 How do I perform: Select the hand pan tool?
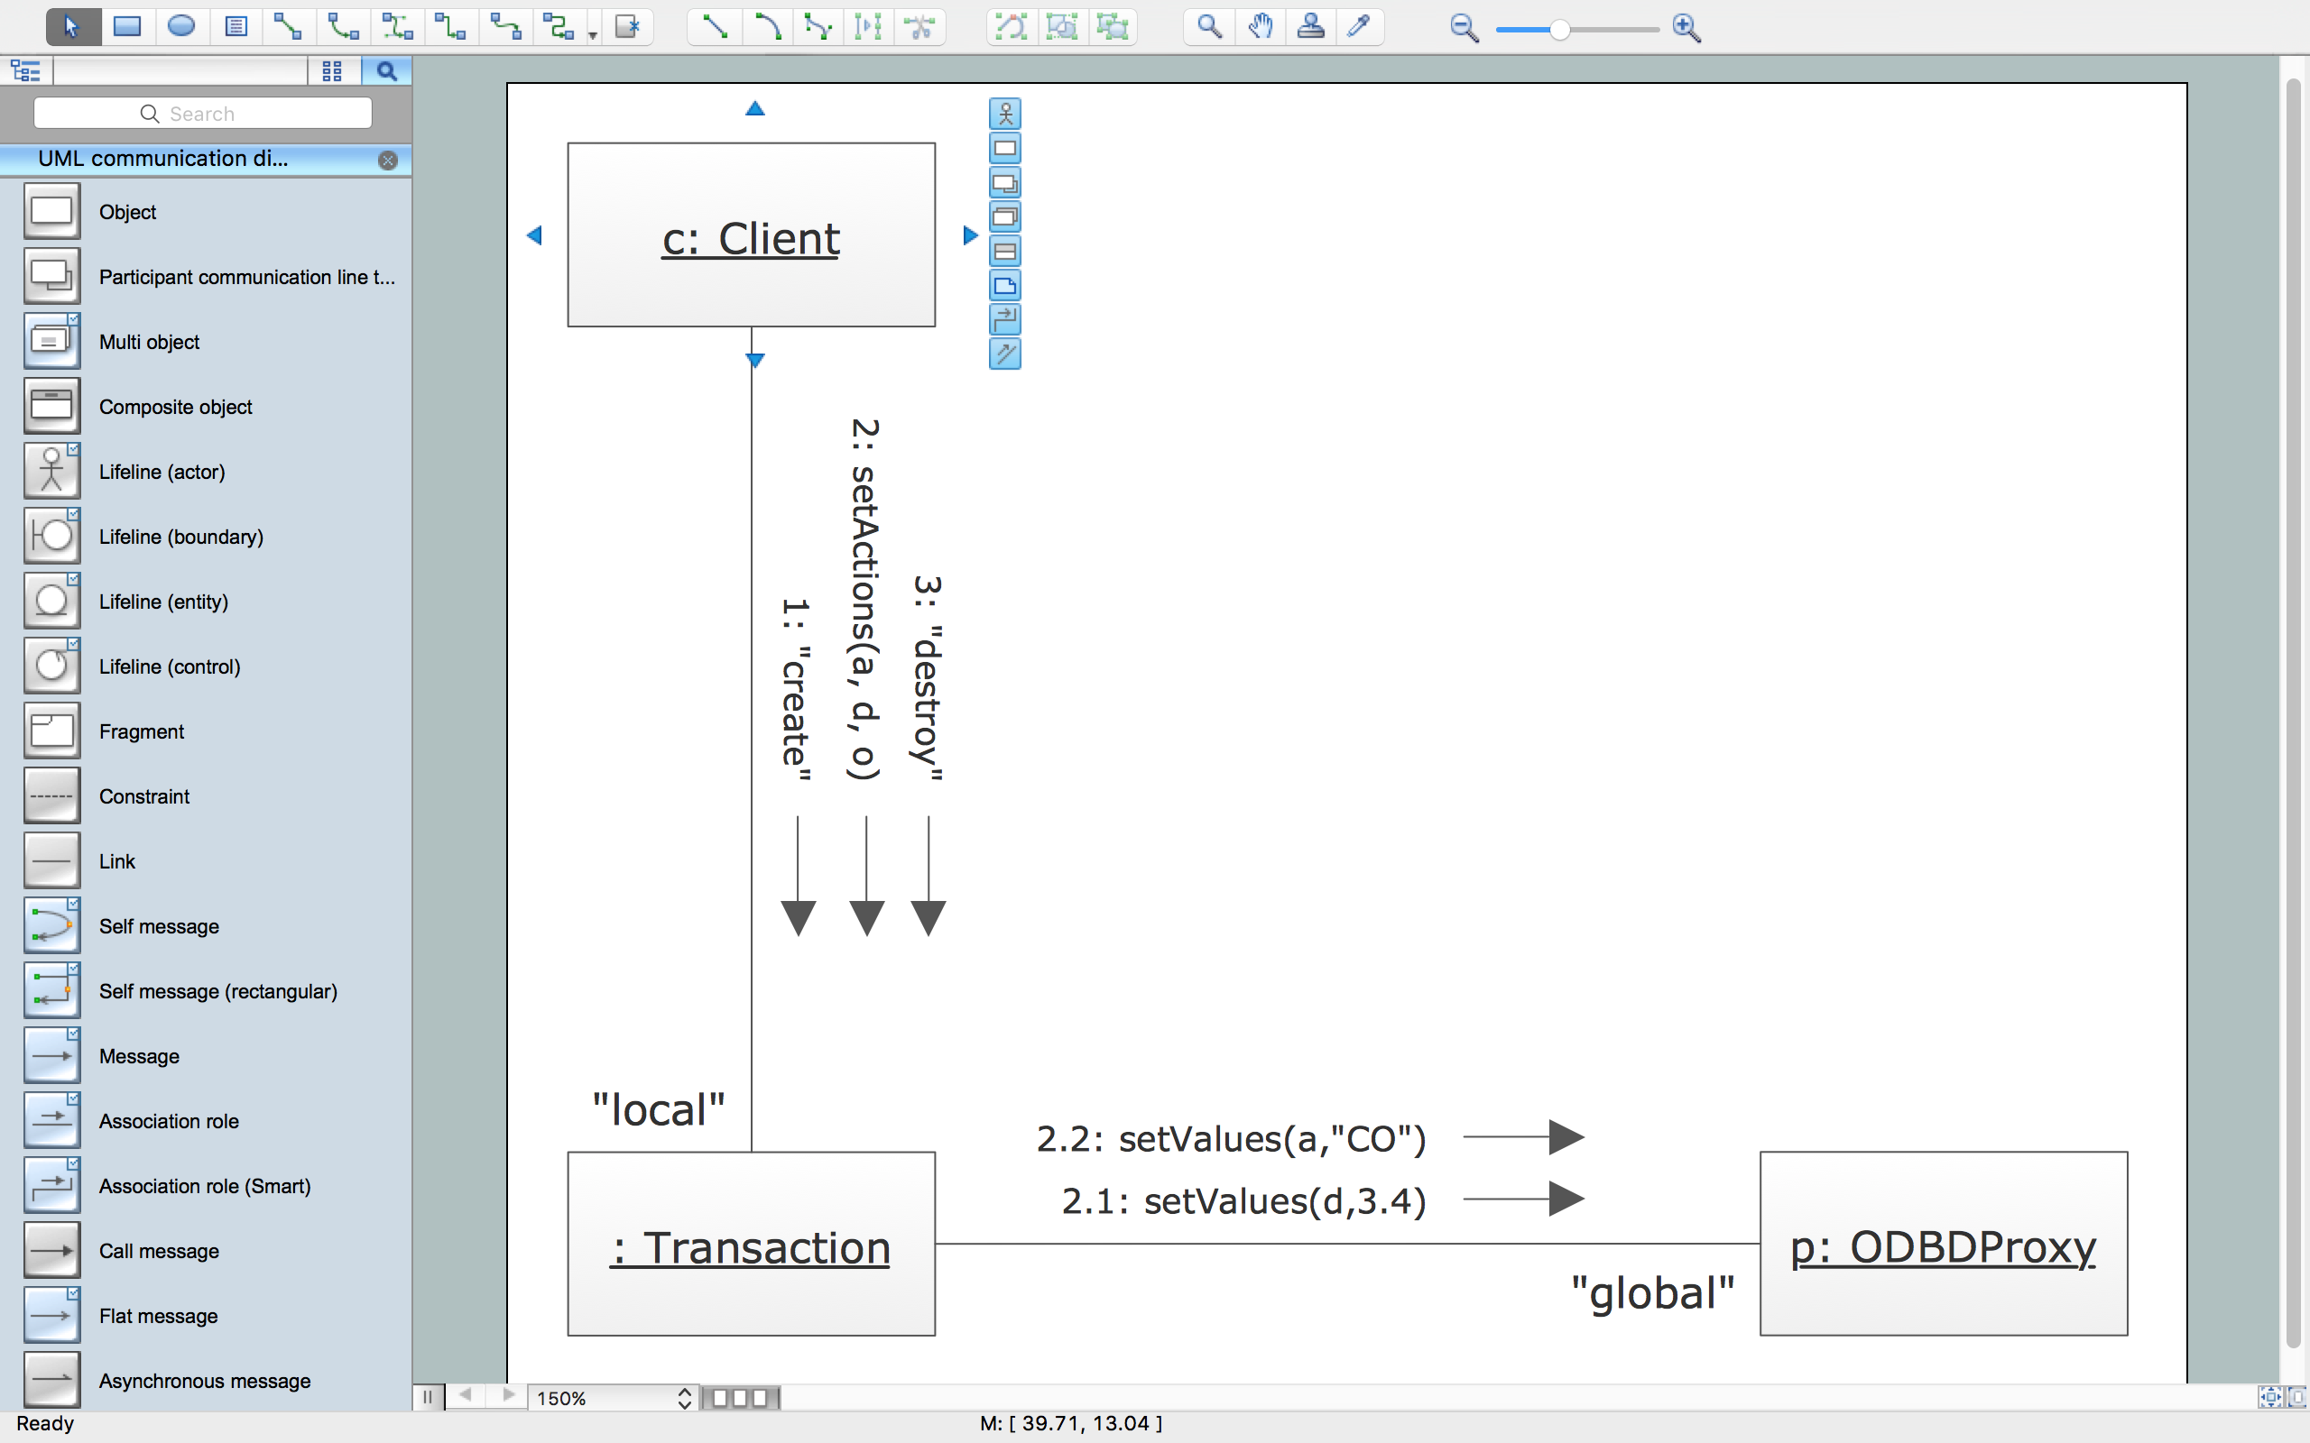pyautogui.click(x=1261, y=27)
